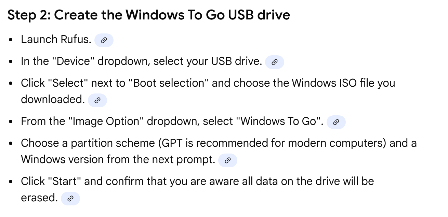The image size is (448, 217).
Task: Click the bullet marker before the "Start" step
Action: [x=12, y=182]
